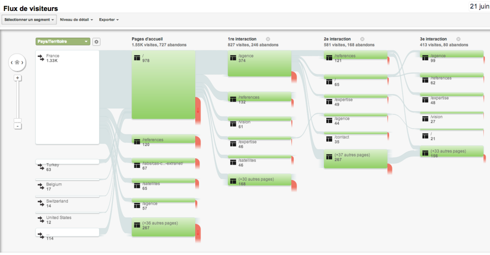Click red drop-off bar of landing / 978
490x255 pixels.
click(198, 111)
